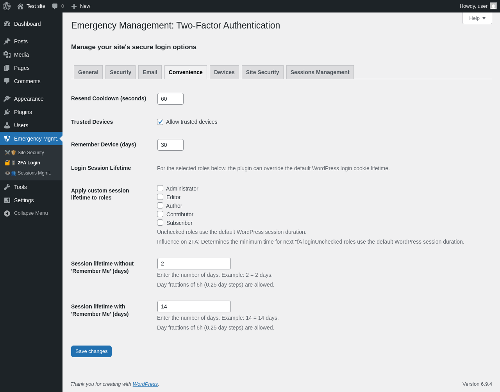
Task: Uncheck Allow trusted devices
Action: point(160,122)
